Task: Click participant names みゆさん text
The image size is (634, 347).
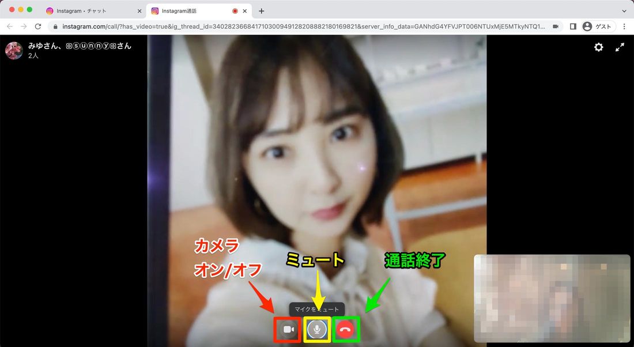Action: (80, 46)
